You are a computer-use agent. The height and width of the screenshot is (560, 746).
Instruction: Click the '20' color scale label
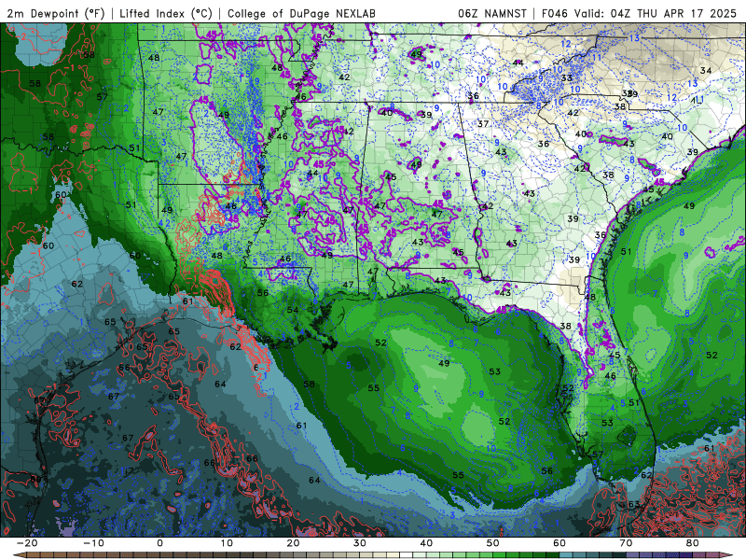pos(293,543)
